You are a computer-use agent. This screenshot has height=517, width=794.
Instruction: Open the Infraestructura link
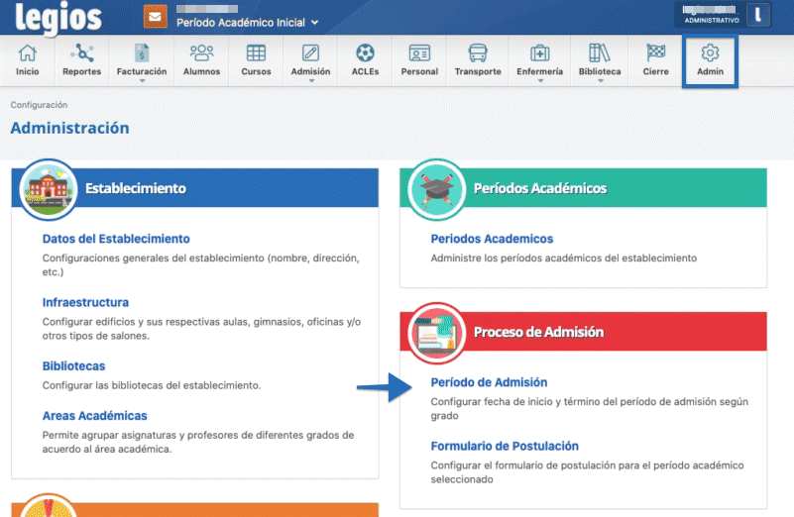(85, 302)
